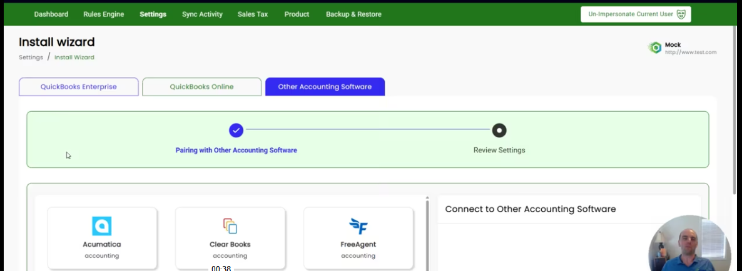Click Pairing with Other Accounting Software label
742x271 pixels.
(236, 150)
